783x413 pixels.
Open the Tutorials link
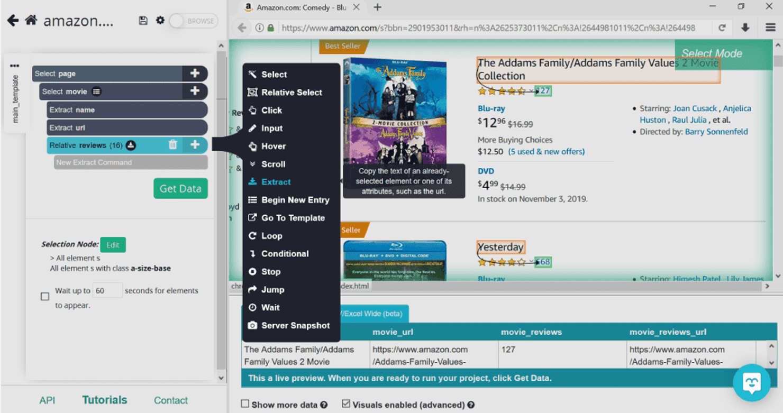tap(104, 400)
